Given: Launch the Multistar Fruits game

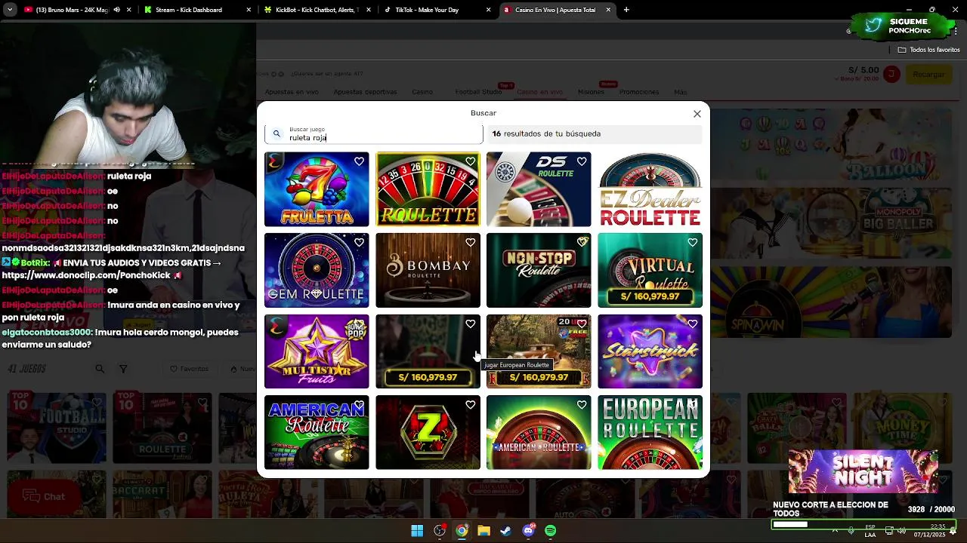Looking at the screenshot, I should [x=317, y=351].
